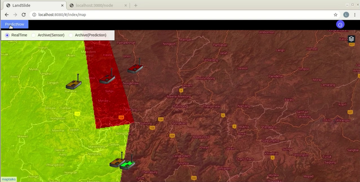The image size is (360, 182).
Task: Choose the Archive(Sensor) radio option
Action: point(33,35)
